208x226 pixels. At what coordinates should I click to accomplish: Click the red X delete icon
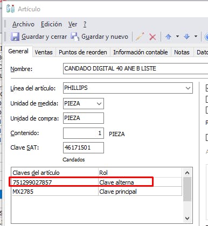coord(152,37)
